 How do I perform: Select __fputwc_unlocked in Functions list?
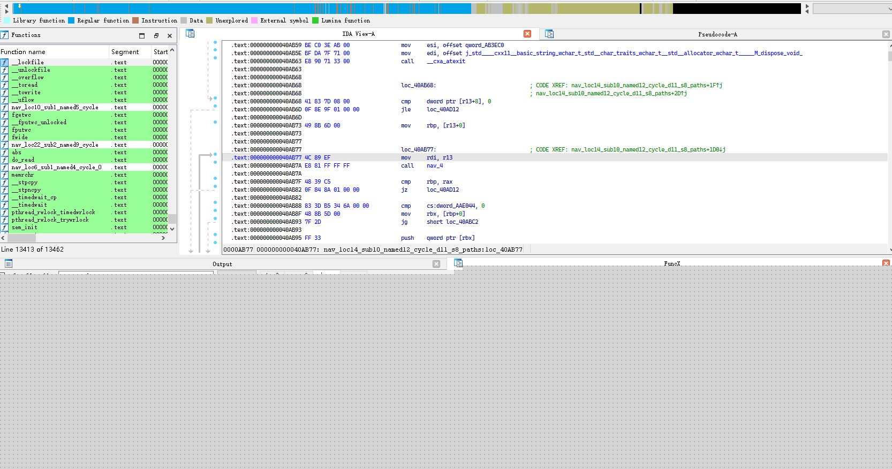tap(84, 122)
